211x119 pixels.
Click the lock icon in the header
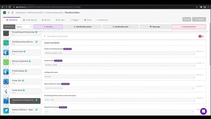[13, 13]
